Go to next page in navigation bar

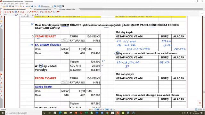[106, 110]
